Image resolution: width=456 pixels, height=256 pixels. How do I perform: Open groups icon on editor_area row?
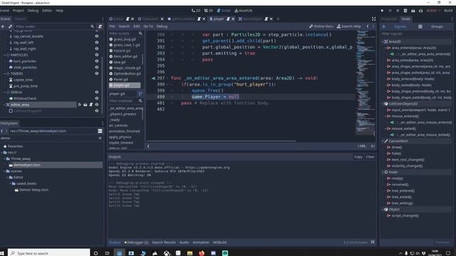(85, 105)
